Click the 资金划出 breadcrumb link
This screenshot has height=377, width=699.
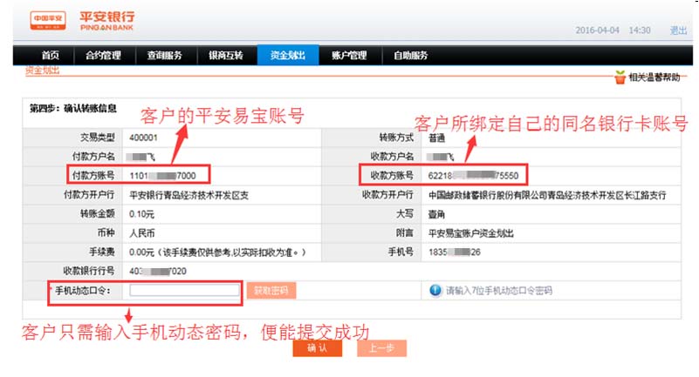[x=43, y=71]
